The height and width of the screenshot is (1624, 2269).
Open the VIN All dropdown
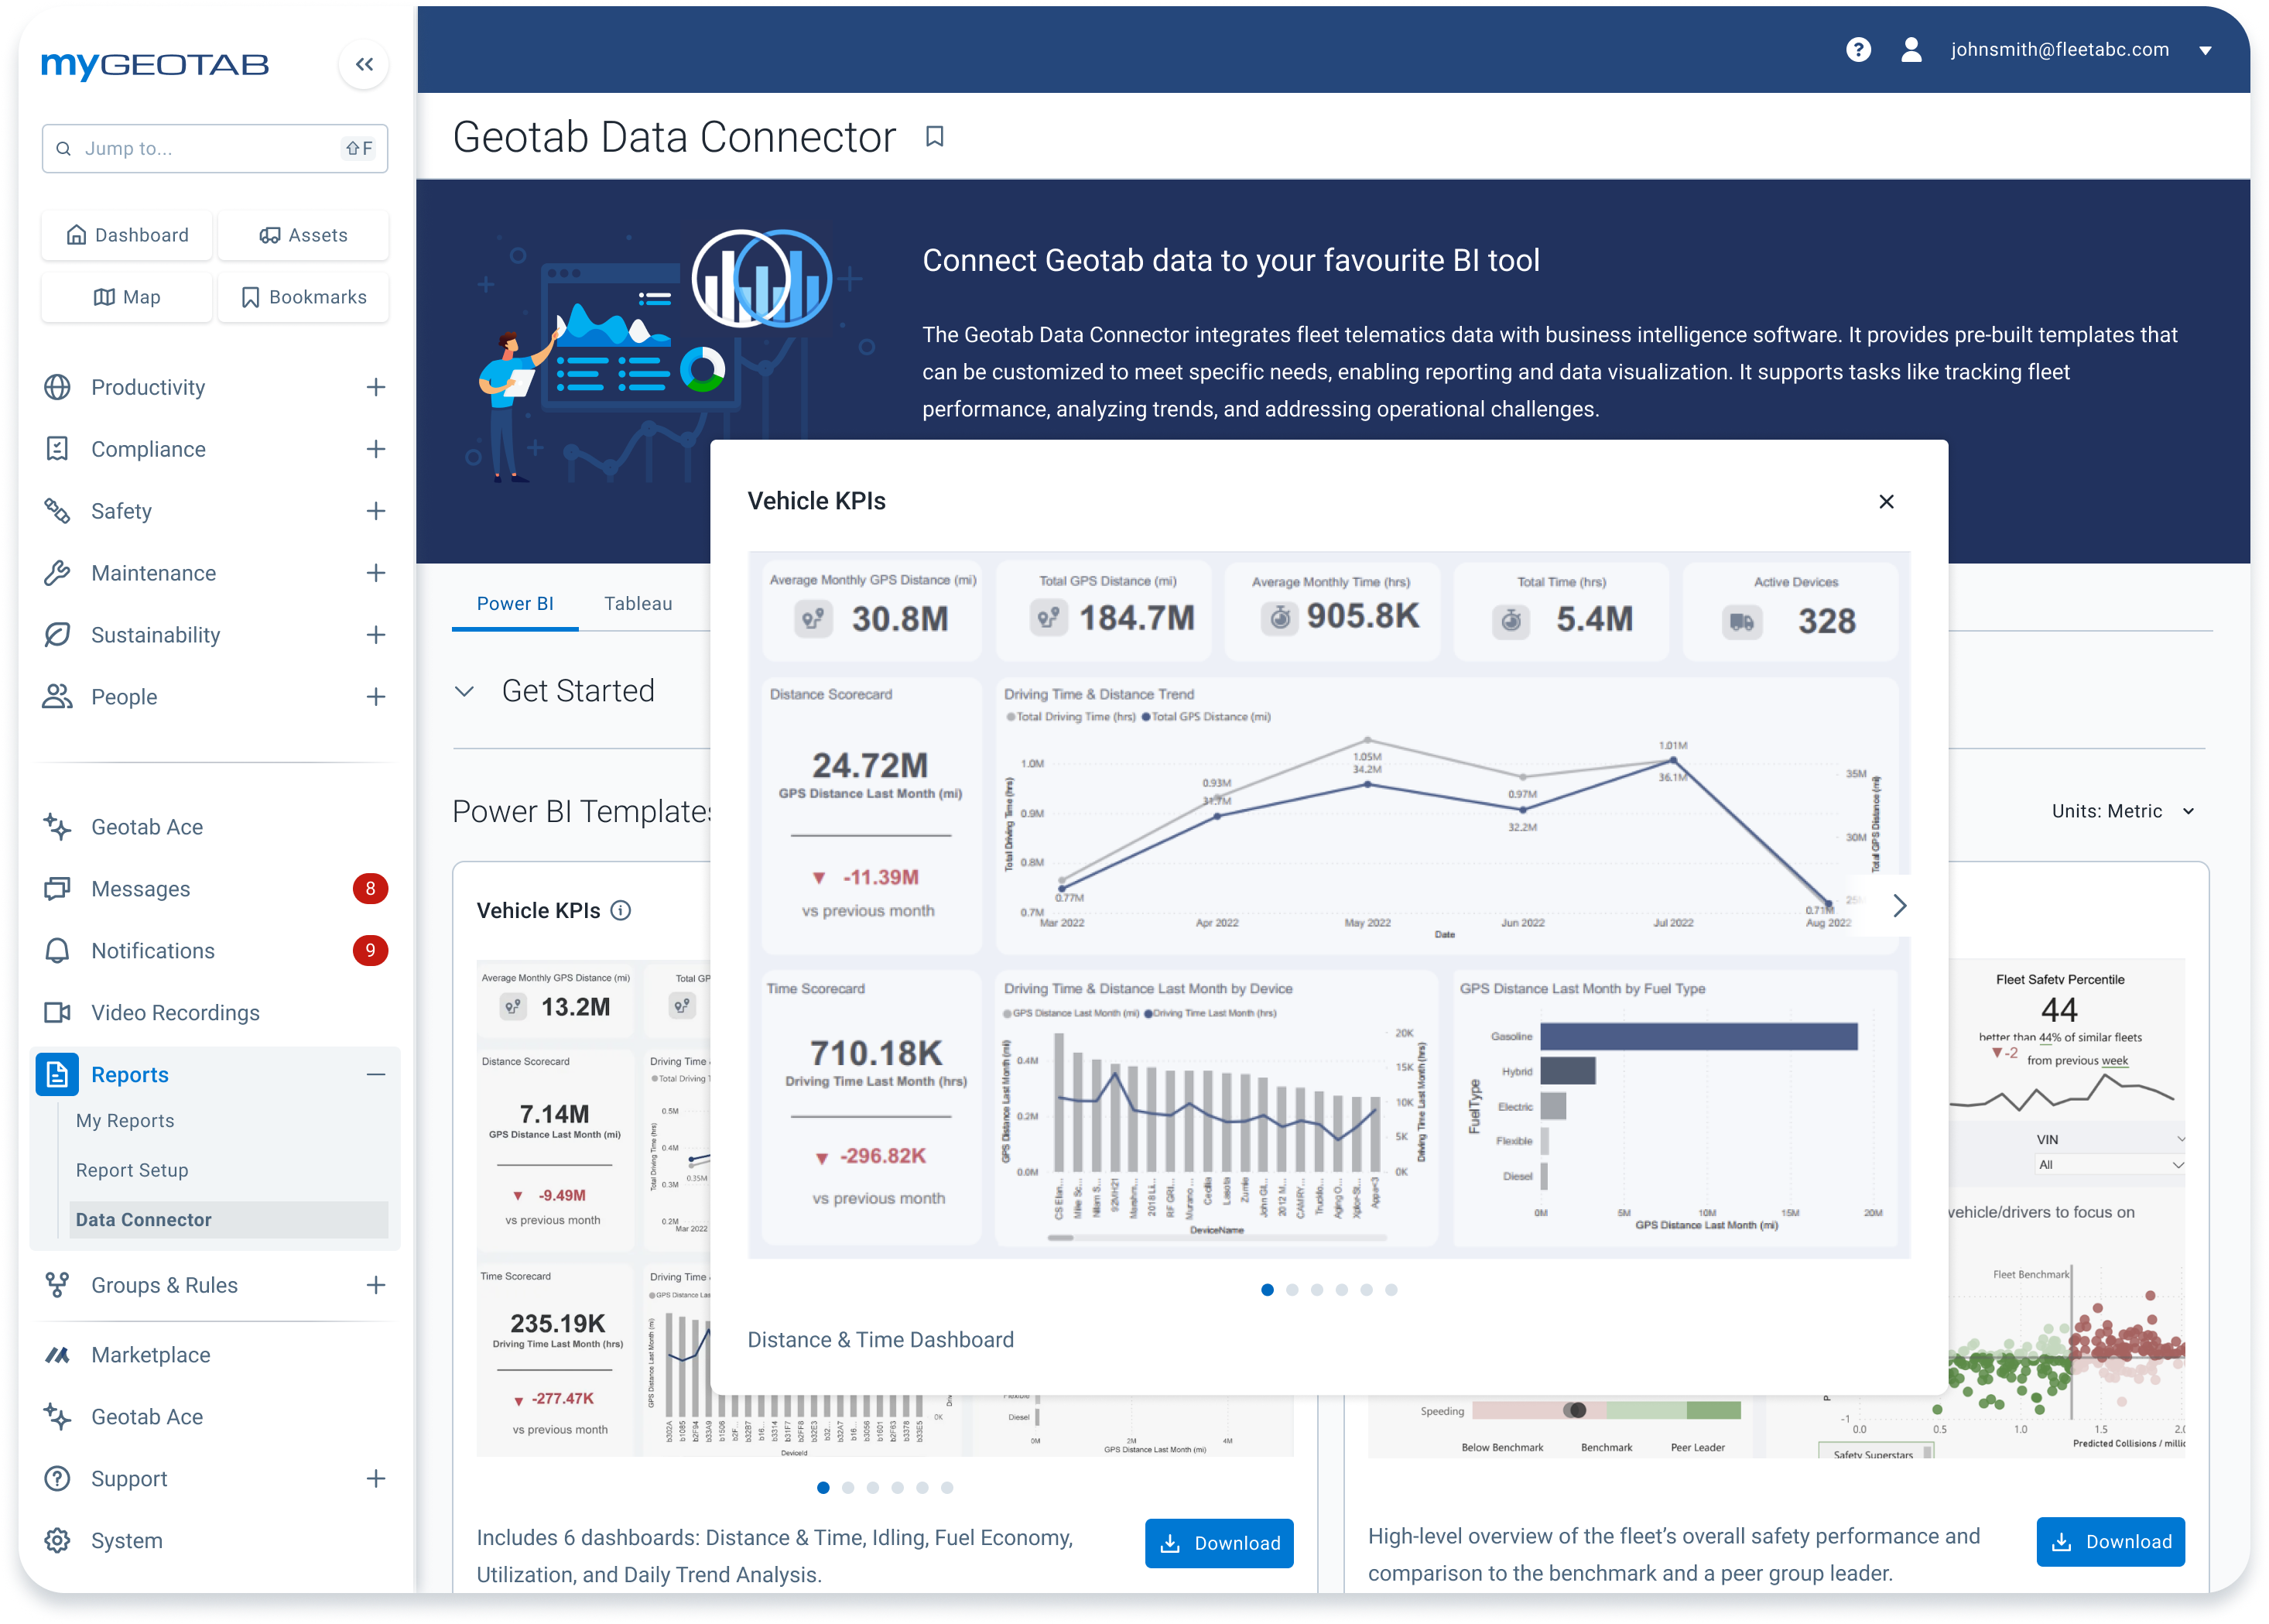(x=2109, y=1165)
